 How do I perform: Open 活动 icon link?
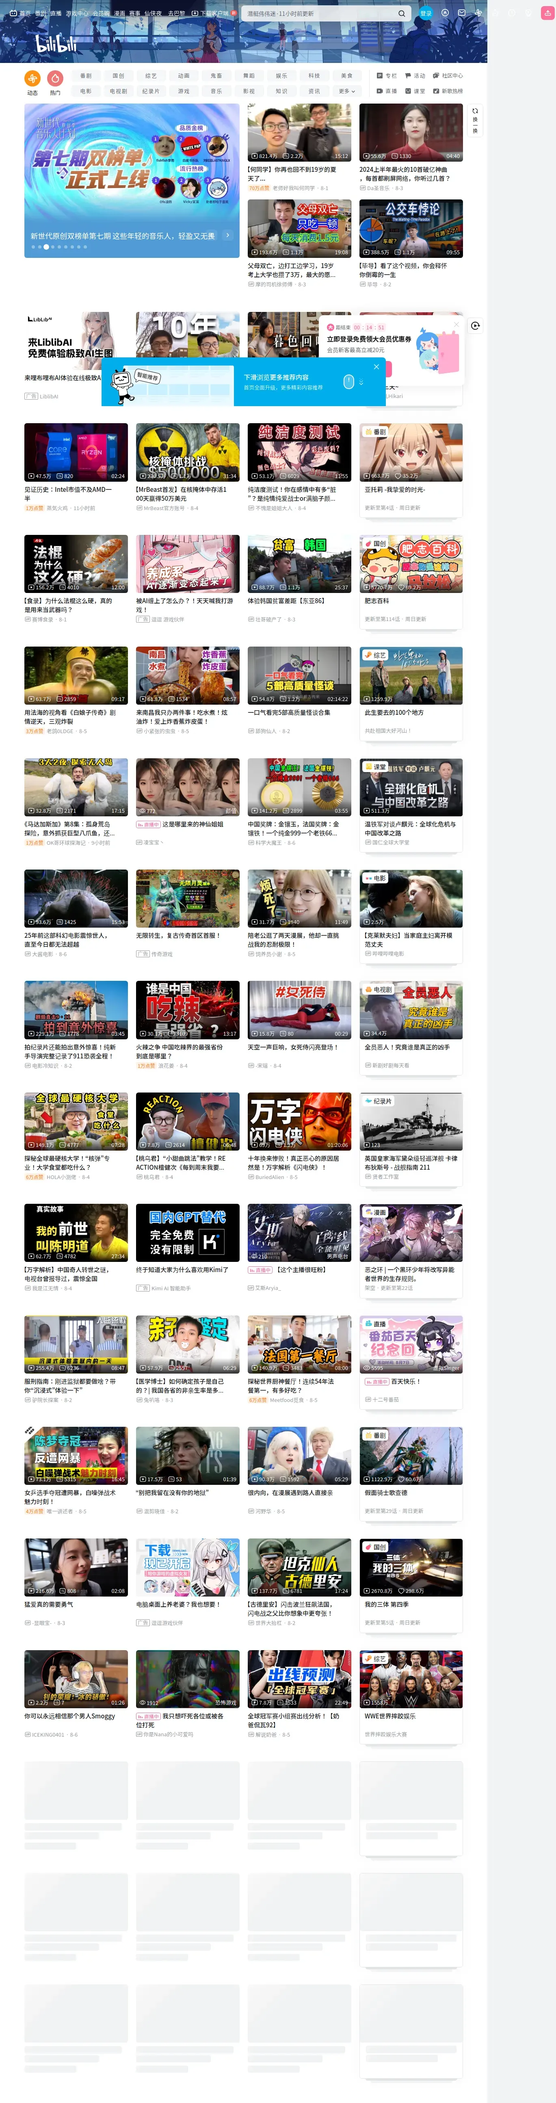point(415,75)
